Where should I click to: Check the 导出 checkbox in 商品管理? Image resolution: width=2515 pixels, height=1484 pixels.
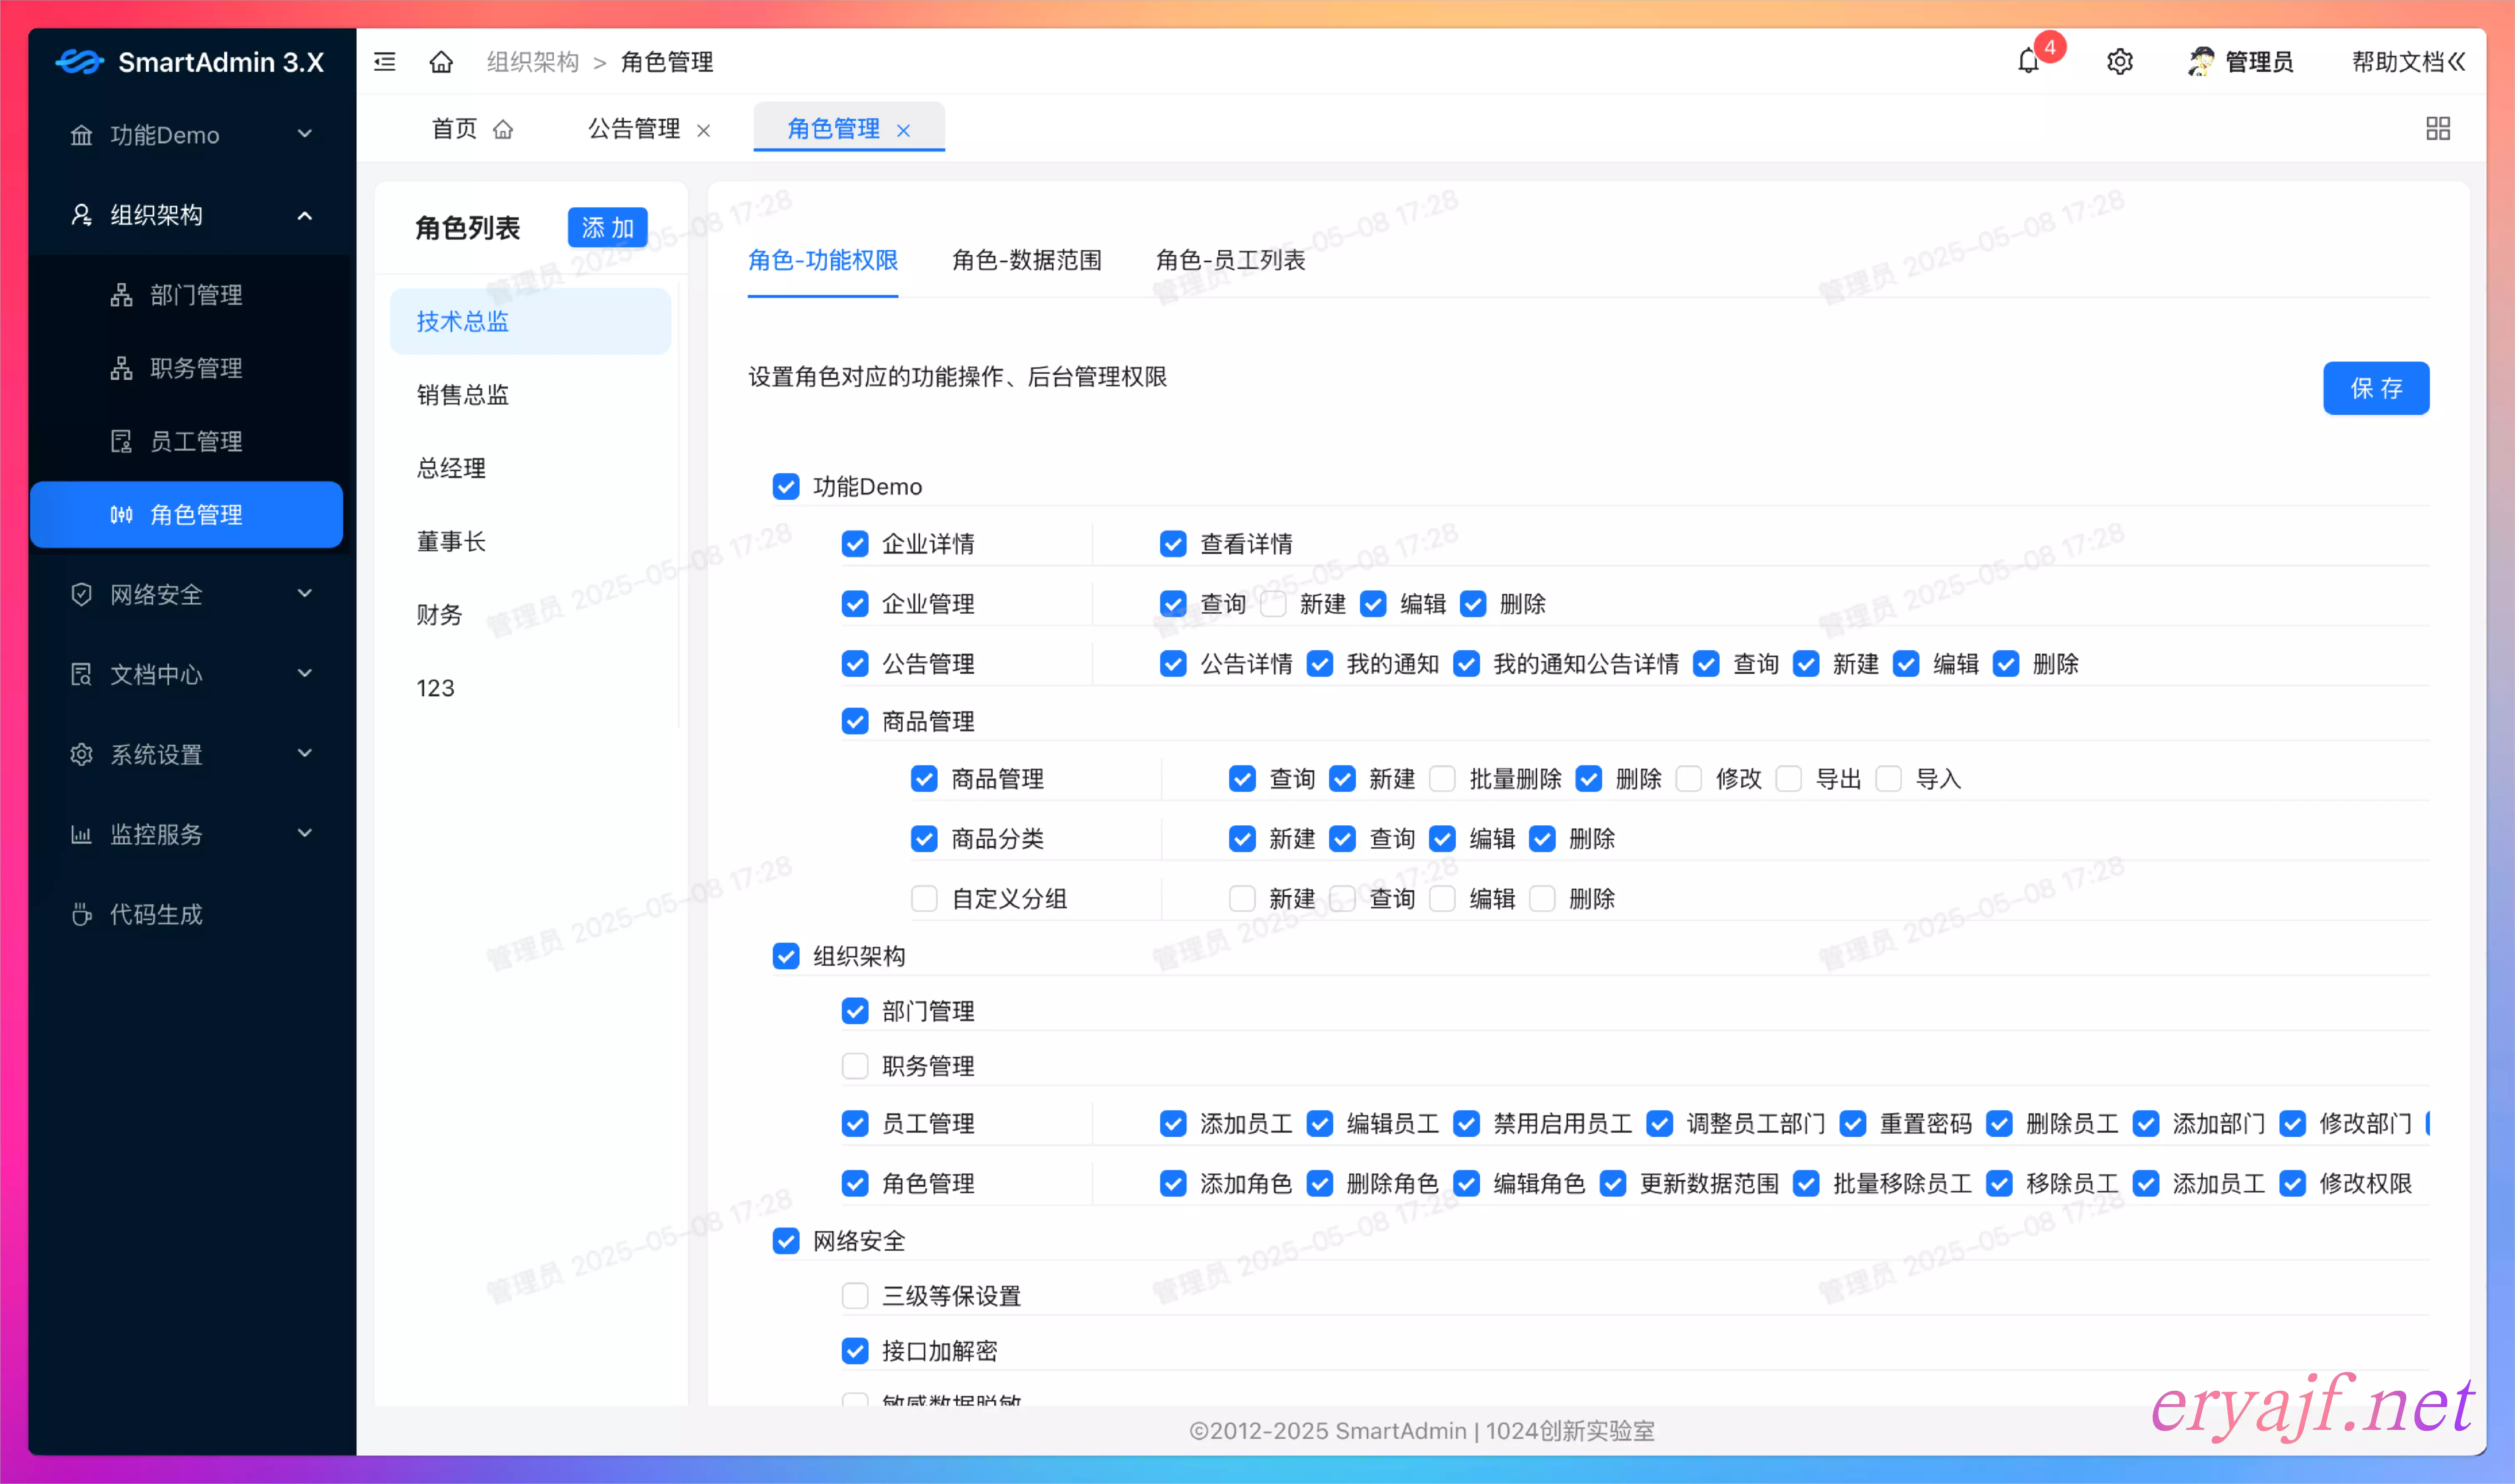coord(1789,779)
